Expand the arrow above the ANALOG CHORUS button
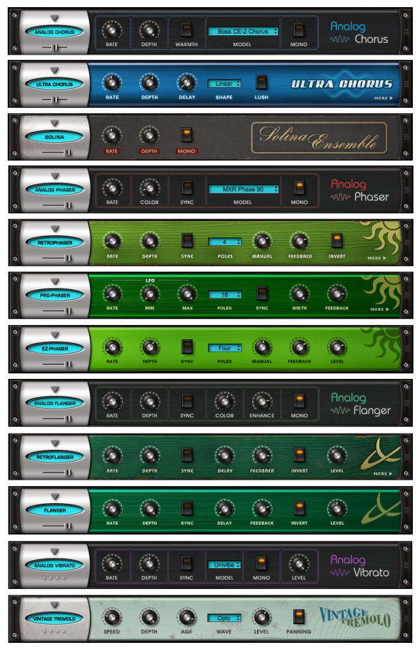The height and width of the screenshot is (650, 420). (55, 18)
